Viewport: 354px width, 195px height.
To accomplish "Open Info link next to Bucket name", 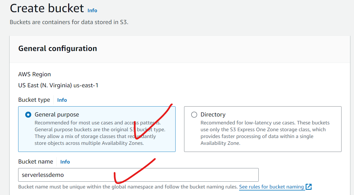I will [65, 162].
